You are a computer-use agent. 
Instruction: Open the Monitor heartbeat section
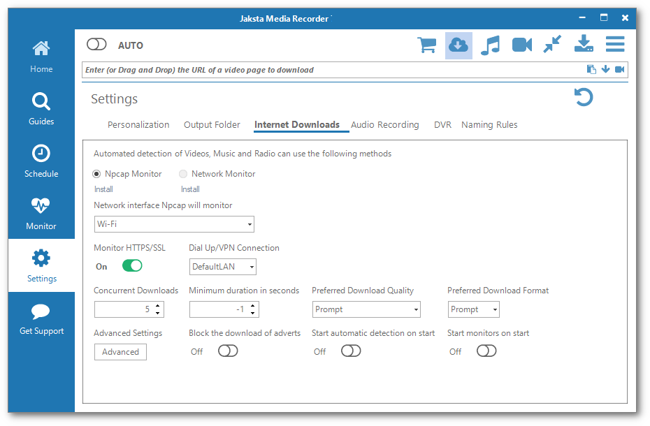point(41,214)
